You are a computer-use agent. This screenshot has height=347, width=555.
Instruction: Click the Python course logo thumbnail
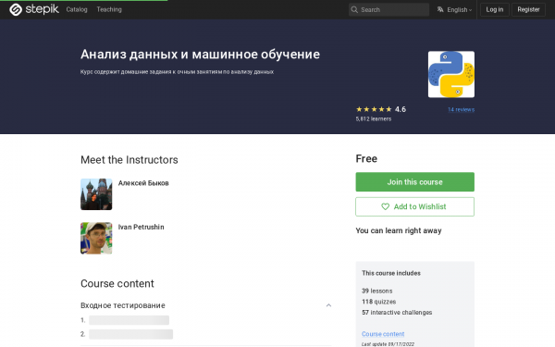pyautogui.click(x=451, y=74)
